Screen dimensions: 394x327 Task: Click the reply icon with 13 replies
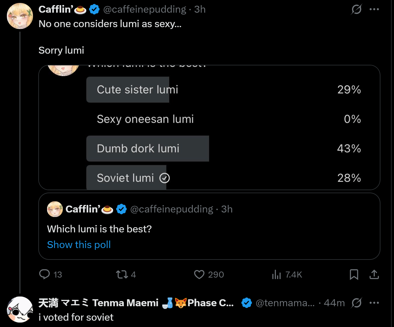[x=45, y=274]
